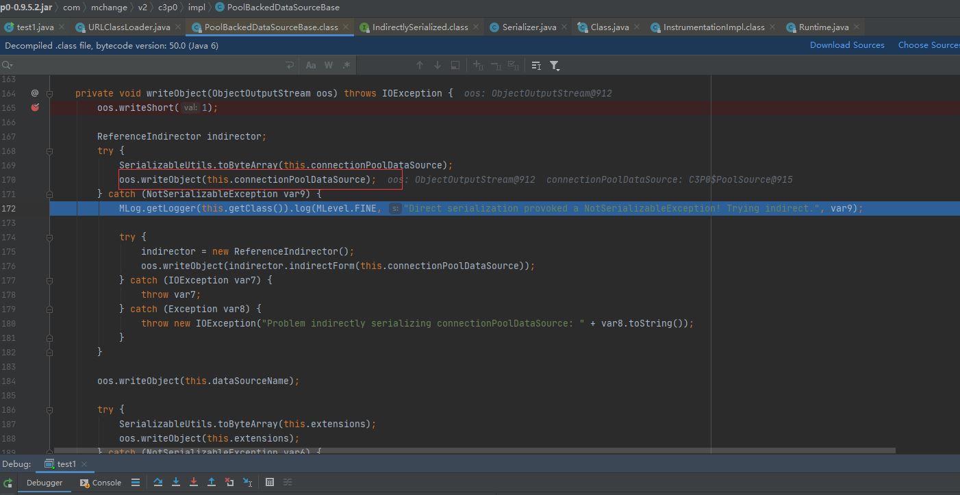Screen dimensions: 960x495
Task: Close the PoolBackedDataSourceBase.class tab
Action: click(x=346, y=27)
